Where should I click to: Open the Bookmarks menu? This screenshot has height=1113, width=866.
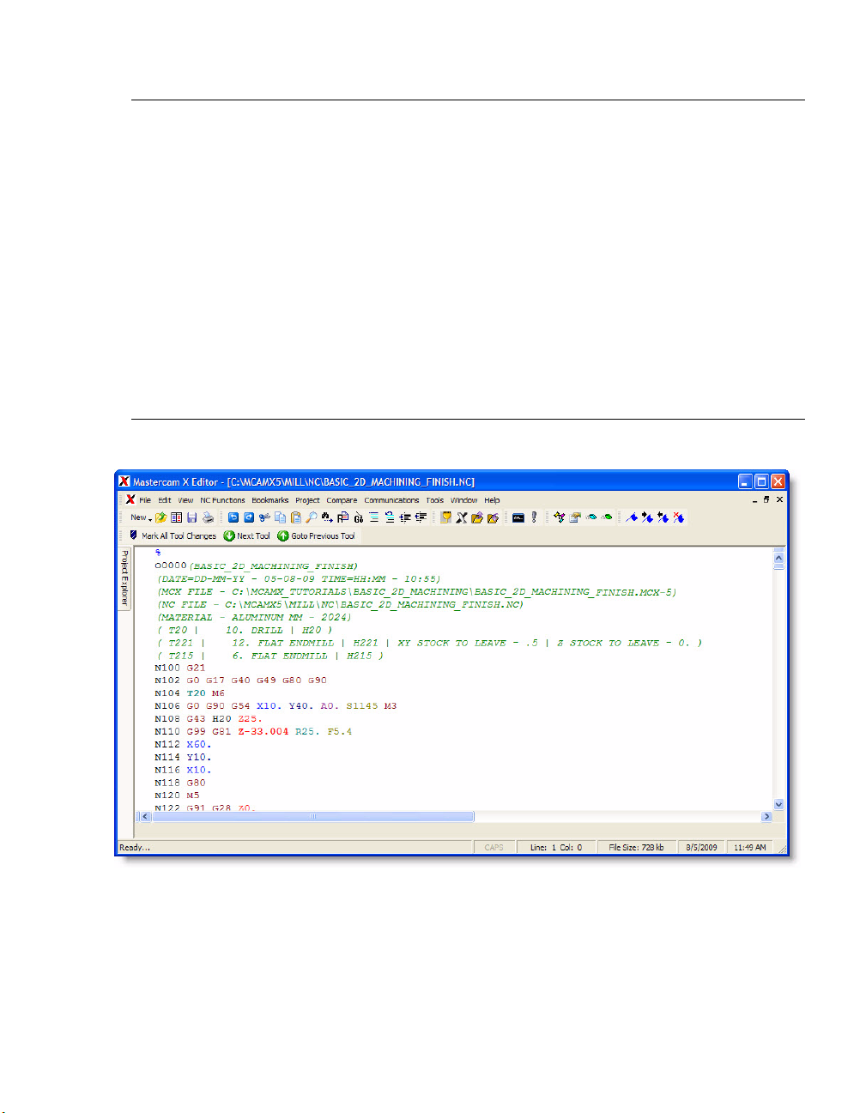point(269,500)
